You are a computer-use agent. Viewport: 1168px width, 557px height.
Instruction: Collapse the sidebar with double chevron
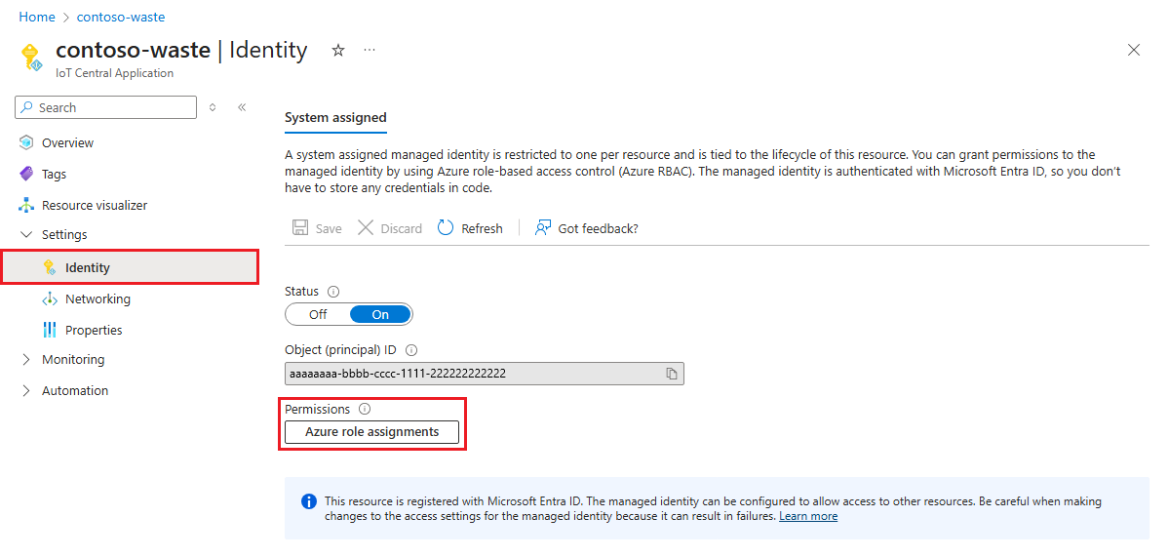coord(242,107)
